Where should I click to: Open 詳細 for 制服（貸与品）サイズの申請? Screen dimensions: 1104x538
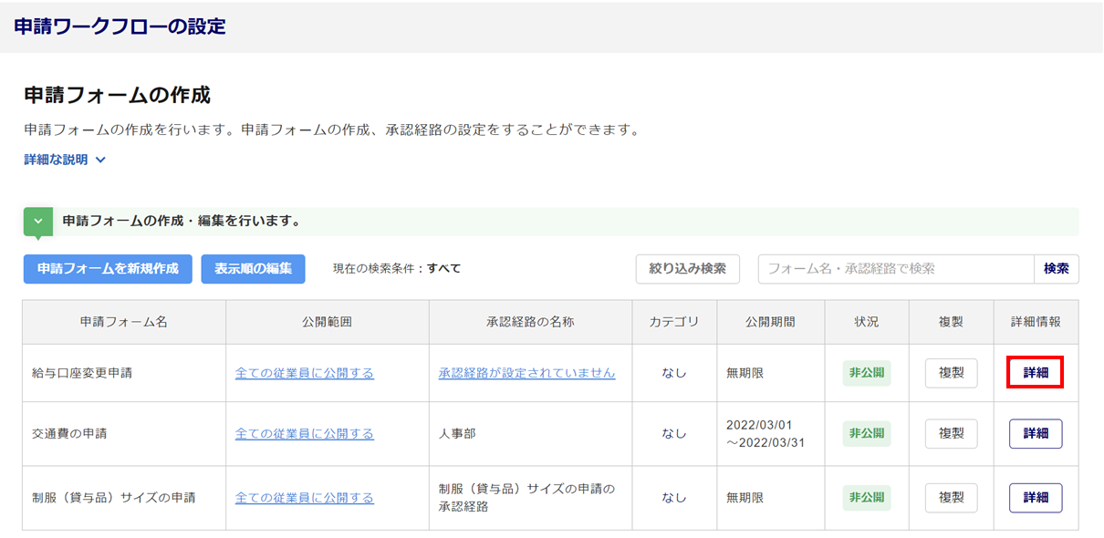[1036, 498]
